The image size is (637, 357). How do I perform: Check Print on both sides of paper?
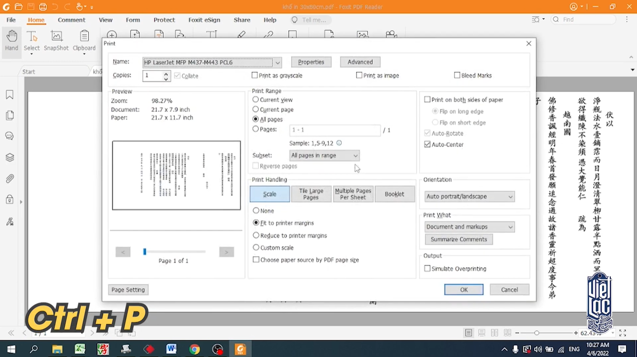[428, 100]
